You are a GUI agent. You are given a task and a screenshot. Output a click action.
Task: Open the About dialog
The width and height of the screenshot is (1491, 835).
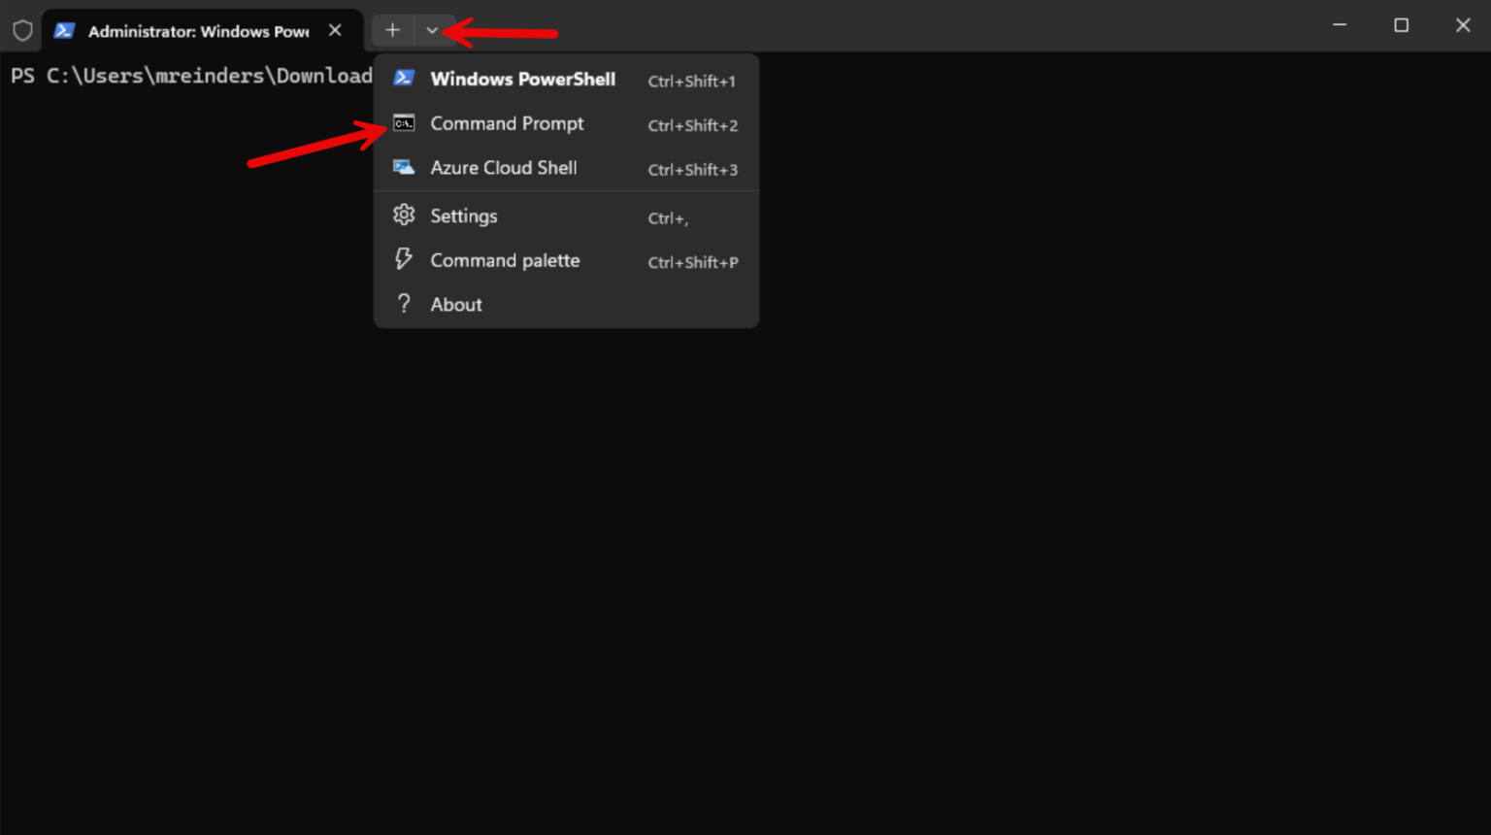pos(455,303)
